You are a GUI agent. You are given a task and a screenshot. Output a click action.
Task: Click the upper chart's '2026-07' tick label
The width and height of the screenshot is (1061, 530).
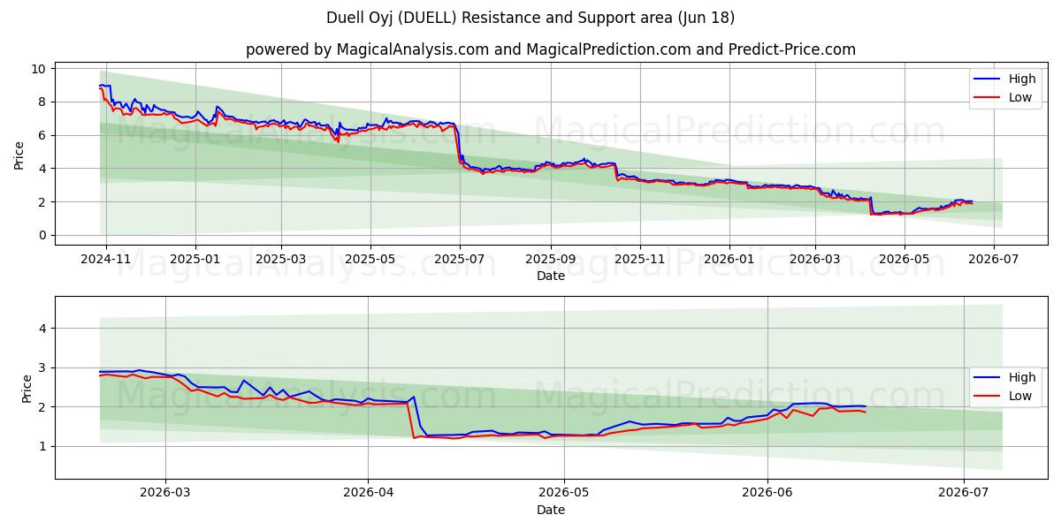point(993,259)
